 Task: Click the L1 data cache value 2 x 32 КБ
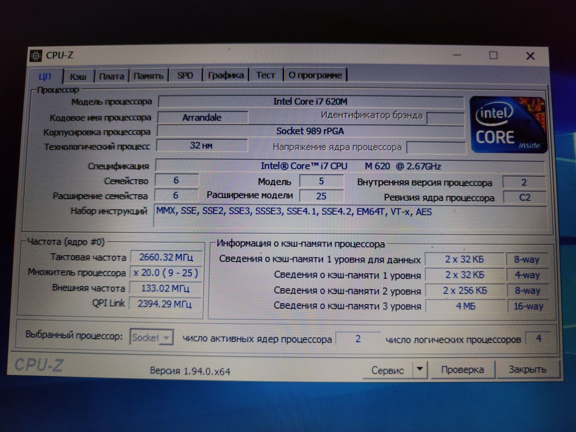[465, 260]
